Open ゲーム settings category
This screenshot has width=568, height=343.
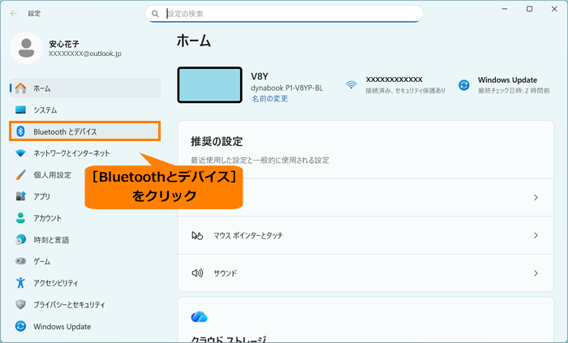[85, 261]
